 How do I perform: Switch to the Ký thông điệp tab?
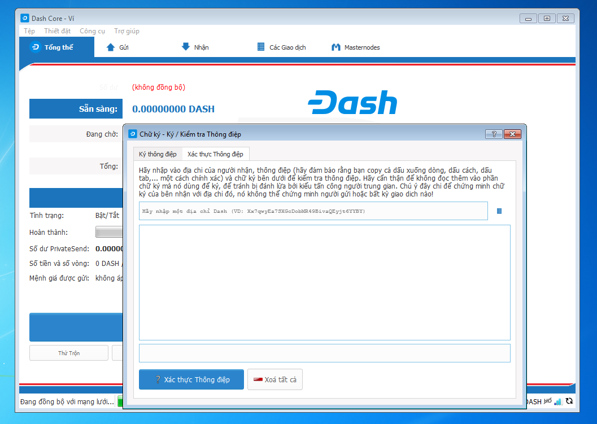(x=158, y=154)
